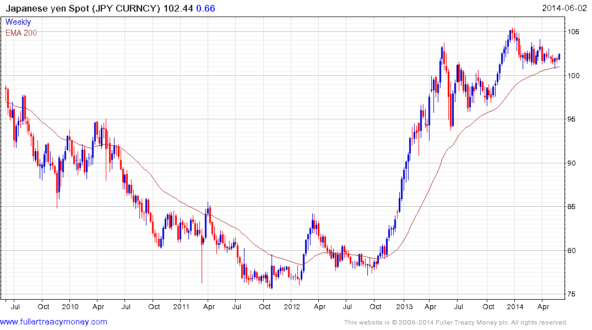Open the www.fullertreacymoney.com link
The width and height of the screenshot is (592, 330).
(x=53, y=322)
